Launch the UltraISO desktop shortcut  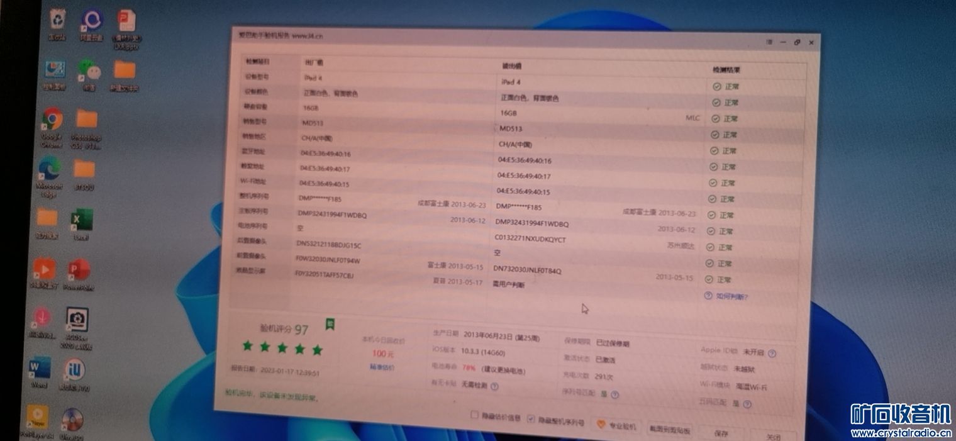click(72, 423)
